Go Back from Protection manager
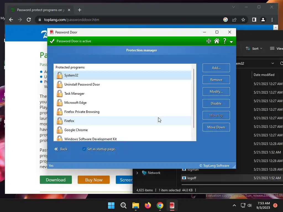This screenshot has width=283, height=212. coord(61,149)
